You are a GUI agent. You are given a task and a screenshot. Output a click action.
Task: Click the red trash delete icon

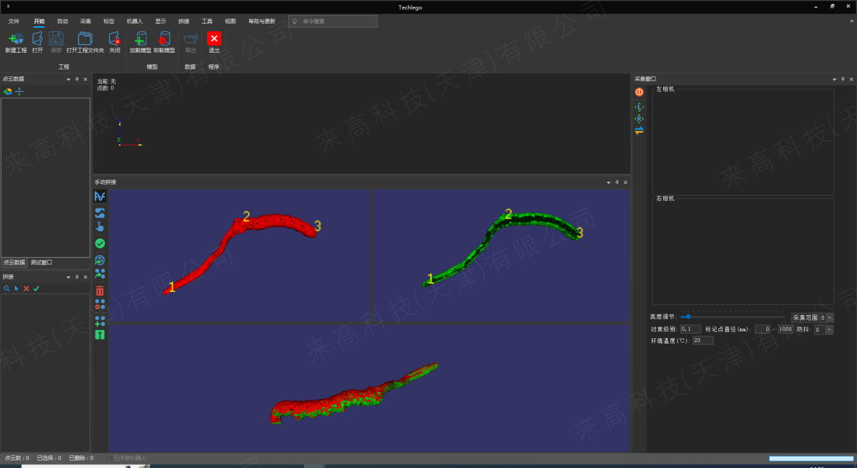100,291
